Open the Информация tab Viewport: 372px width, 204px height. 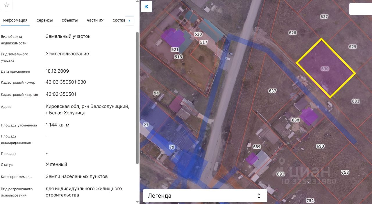coord(15,20)
